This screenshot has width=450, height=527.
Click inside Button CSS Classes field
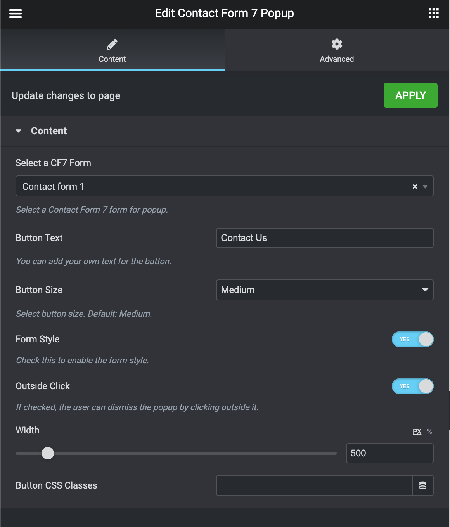[314, 485]
